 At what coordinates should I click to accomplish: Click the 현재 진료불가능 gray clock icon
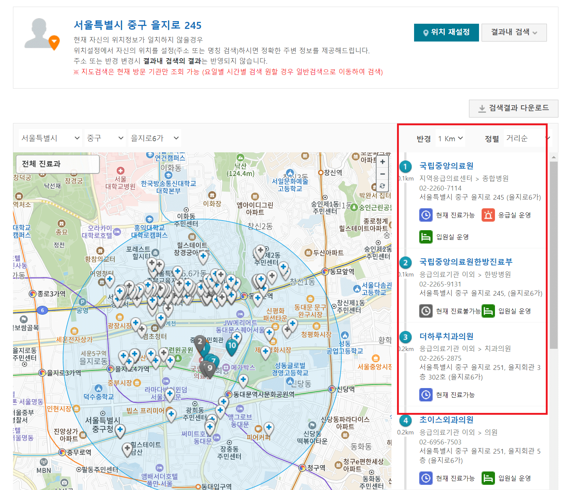click(426, 311)
